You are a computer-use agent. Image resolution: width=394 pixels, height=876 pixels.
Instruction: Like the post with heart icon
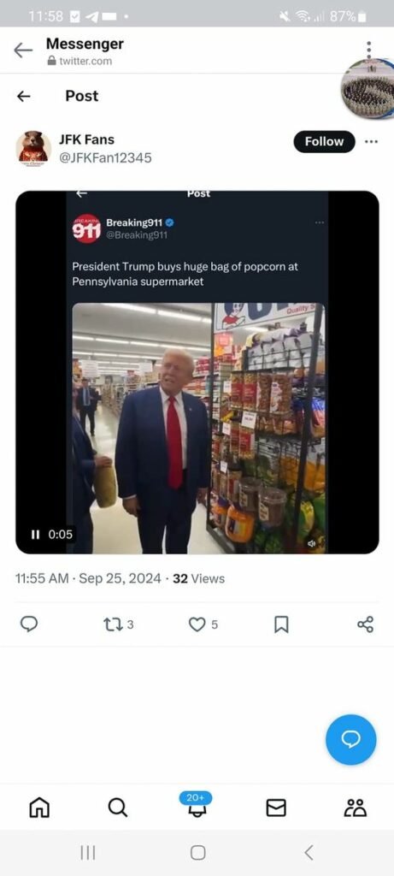click(197, 624)
